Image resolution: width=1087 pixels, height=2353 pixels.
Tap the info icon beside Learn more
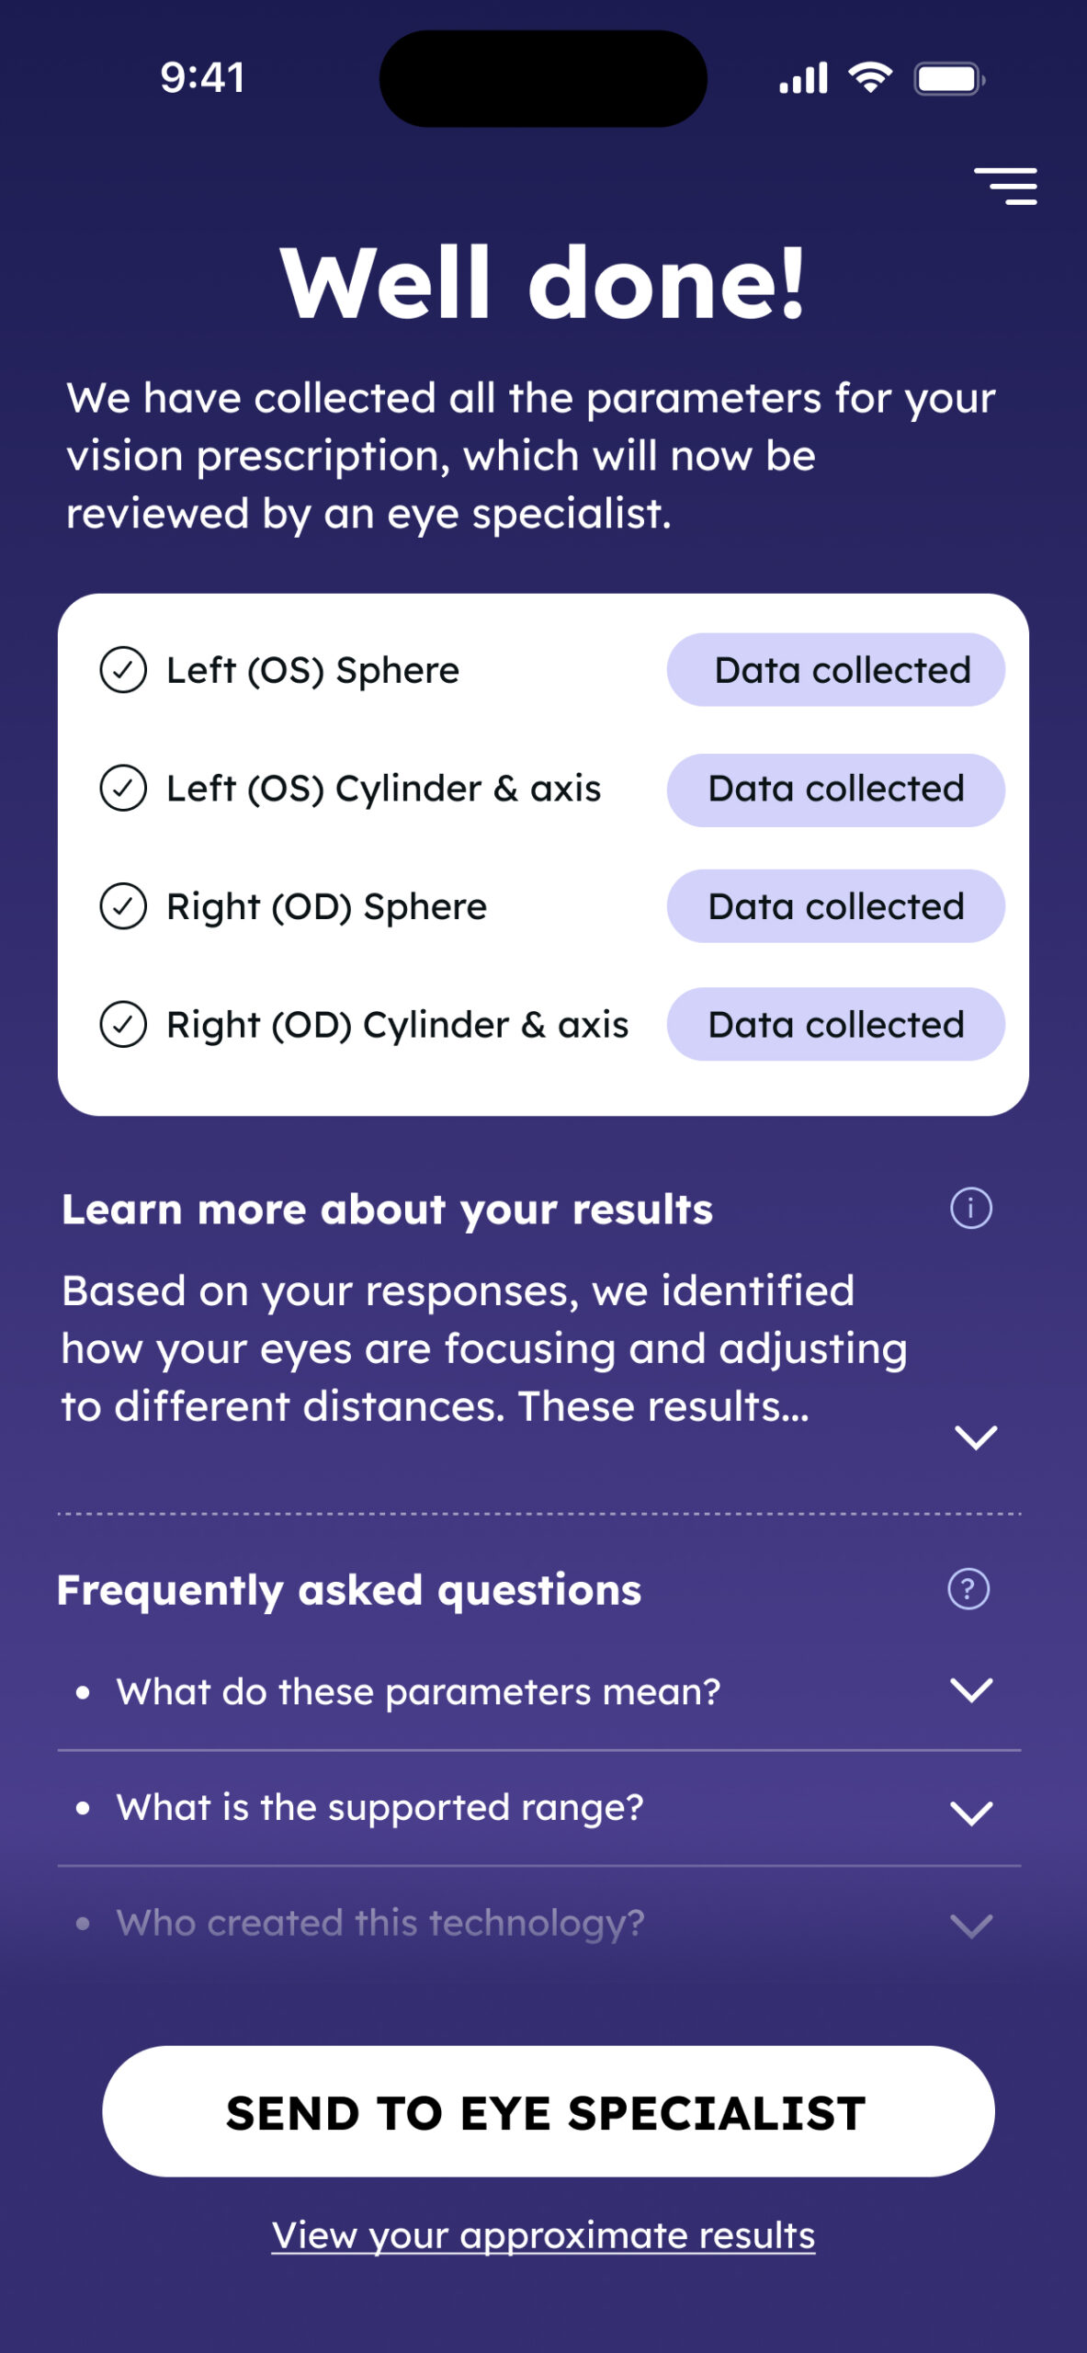970,1208
